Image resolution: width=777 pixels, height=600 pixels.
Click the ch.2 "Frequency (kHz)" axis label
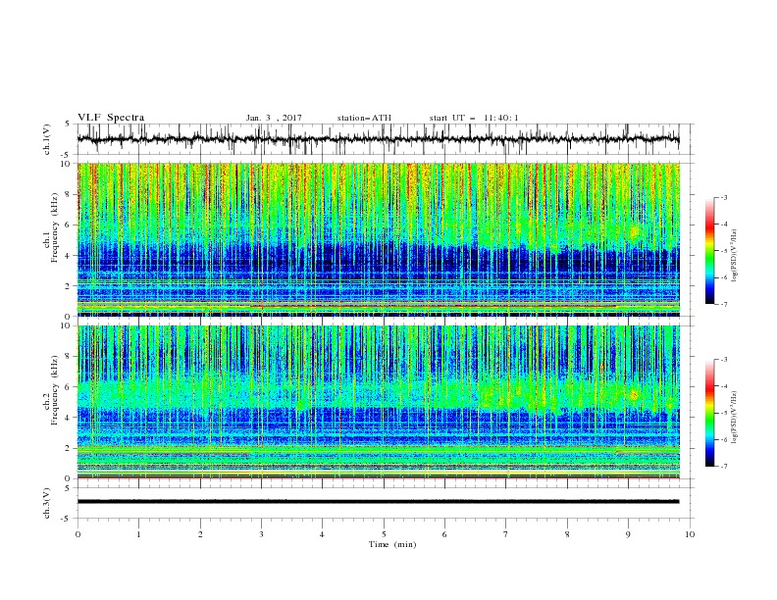54,389
